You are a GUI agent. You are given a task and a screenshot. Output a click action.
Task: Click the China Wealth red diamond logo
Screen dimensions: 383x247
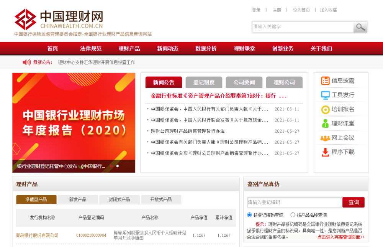pyautogui.click(x=25, y=19)
